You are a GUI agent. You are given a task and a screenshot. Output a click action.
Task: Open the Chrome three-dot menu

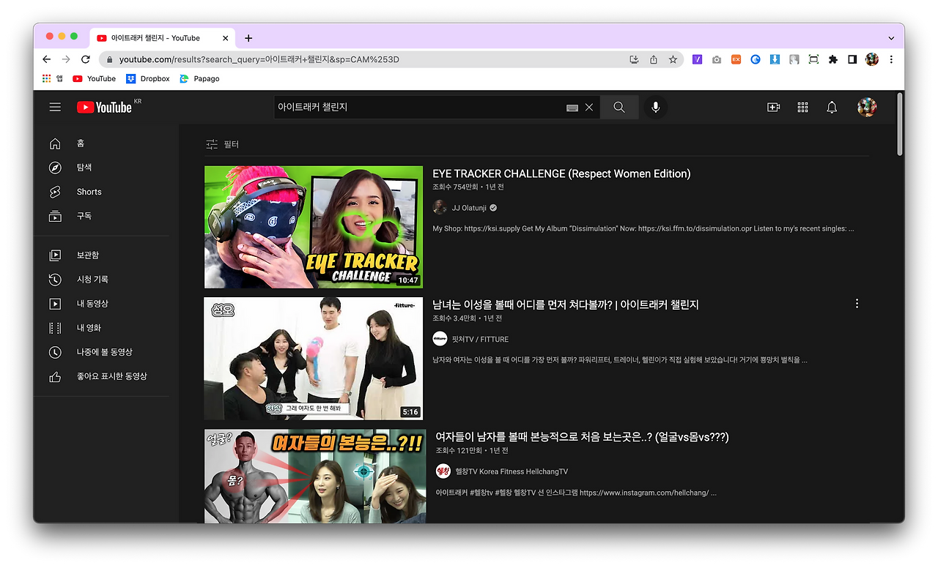pos(891,59)
